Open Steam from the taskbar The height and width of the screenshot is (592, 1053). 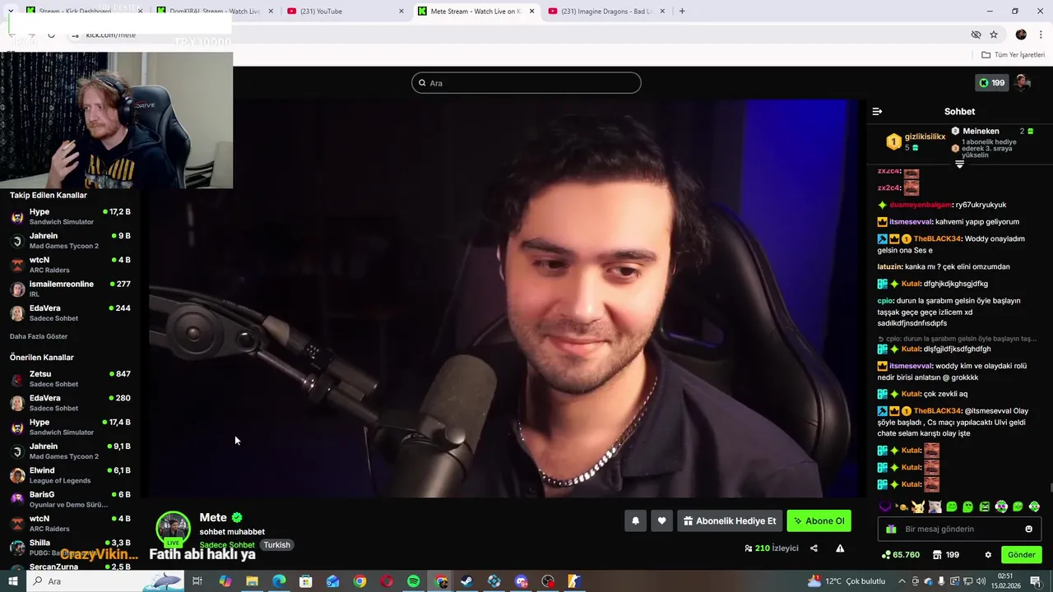[x=466, y=581]
